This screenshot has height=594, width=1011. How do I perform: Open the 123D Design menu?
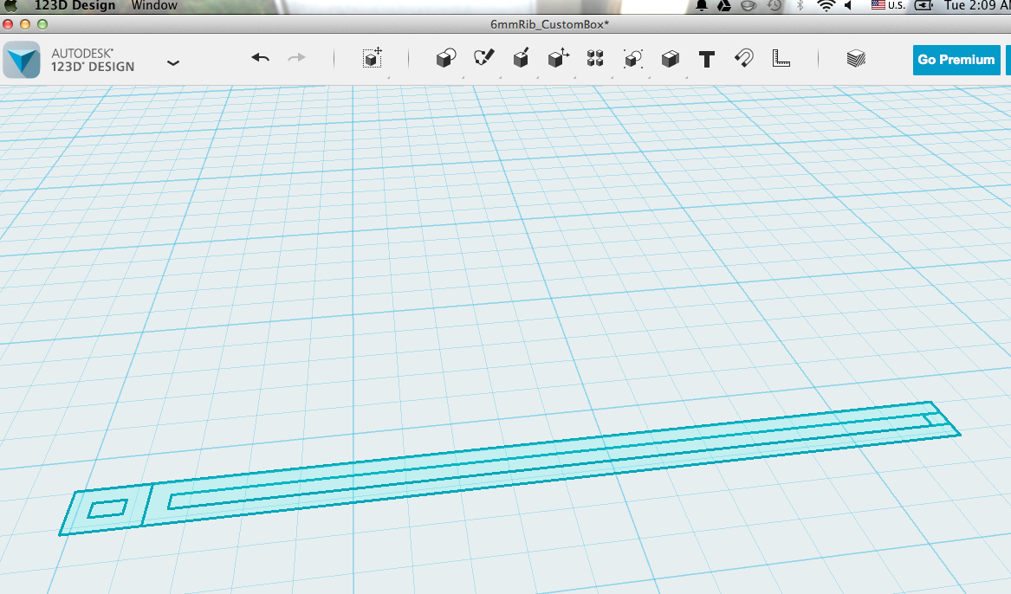pyautogui.click(x=75, y=5)
